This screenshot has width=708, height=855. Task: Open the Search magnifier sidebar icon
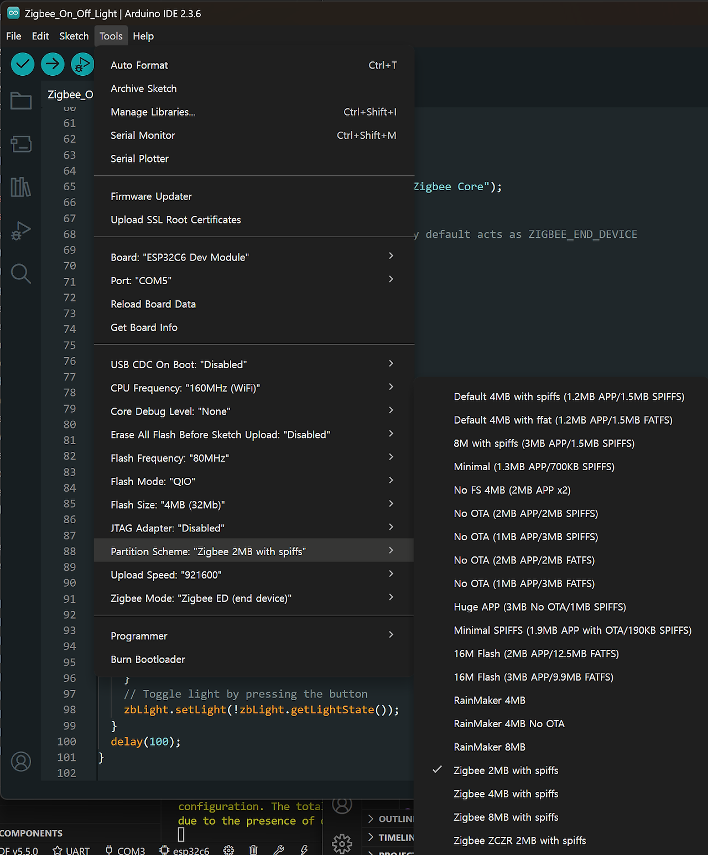[x=21, y=273]
